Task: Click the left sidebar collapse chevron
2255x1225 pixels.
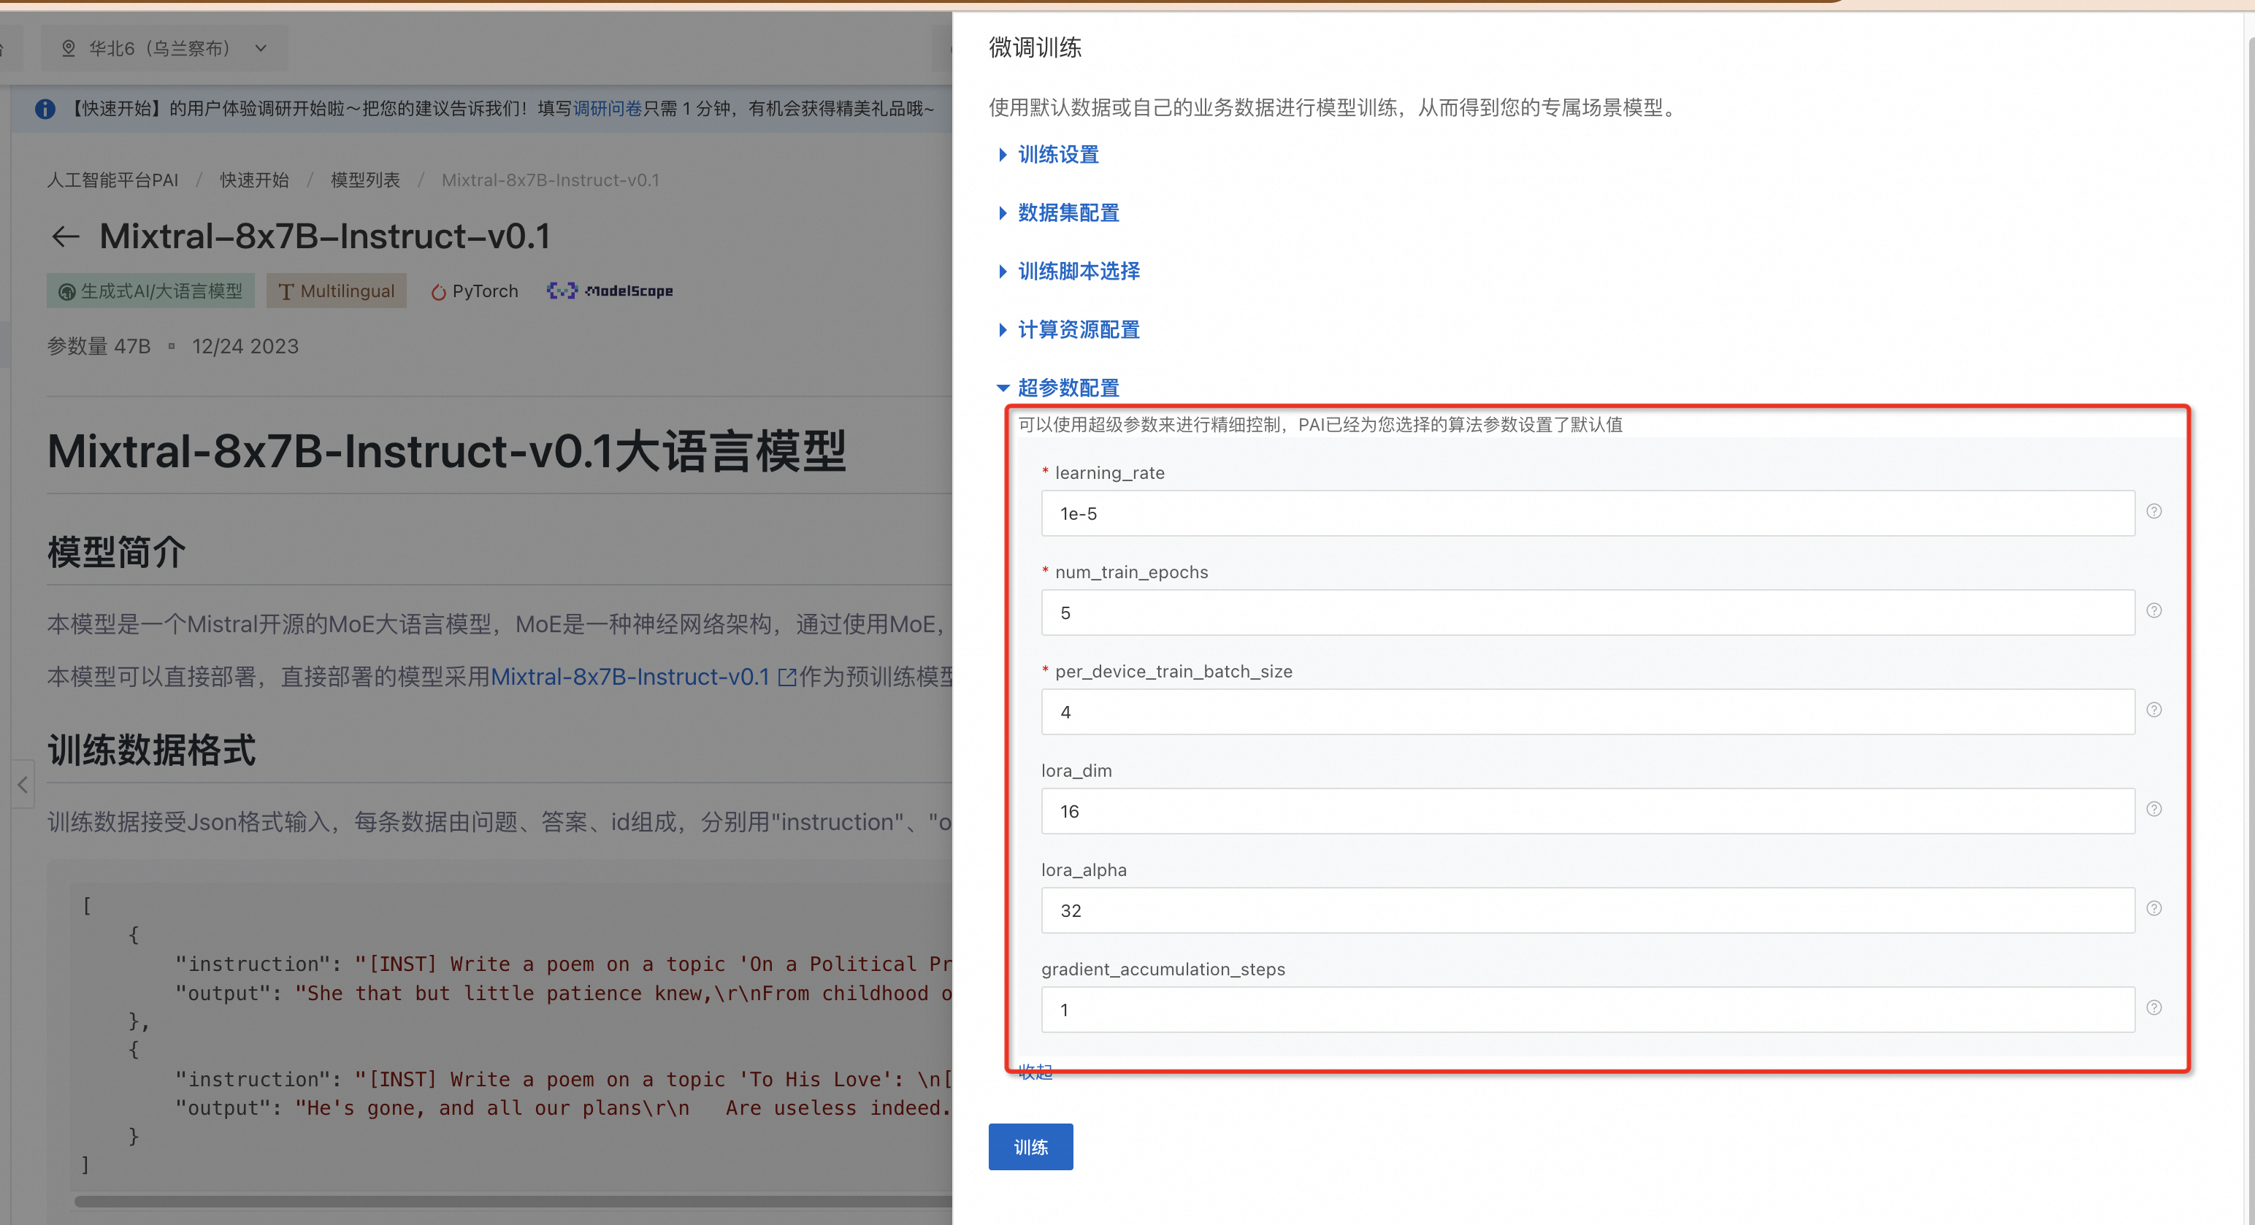Action: [23, 785]
